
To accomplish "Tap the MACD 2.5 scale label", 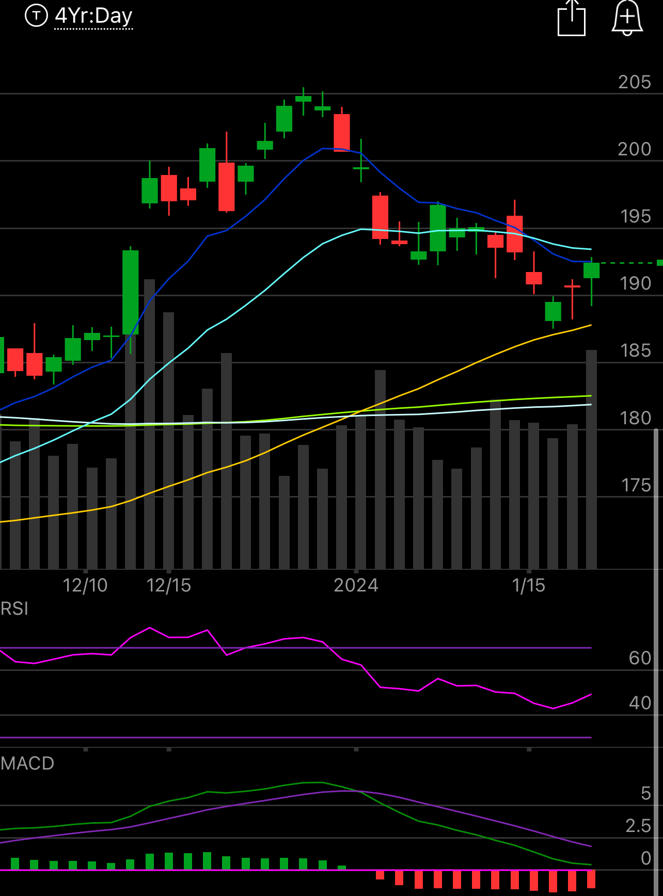I will (x=638, y=826).
